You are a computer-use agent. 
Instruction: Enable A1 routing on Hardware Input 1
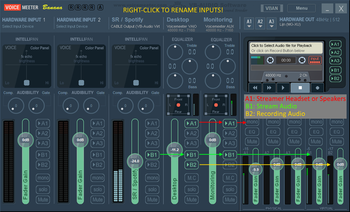coord(43,123)
